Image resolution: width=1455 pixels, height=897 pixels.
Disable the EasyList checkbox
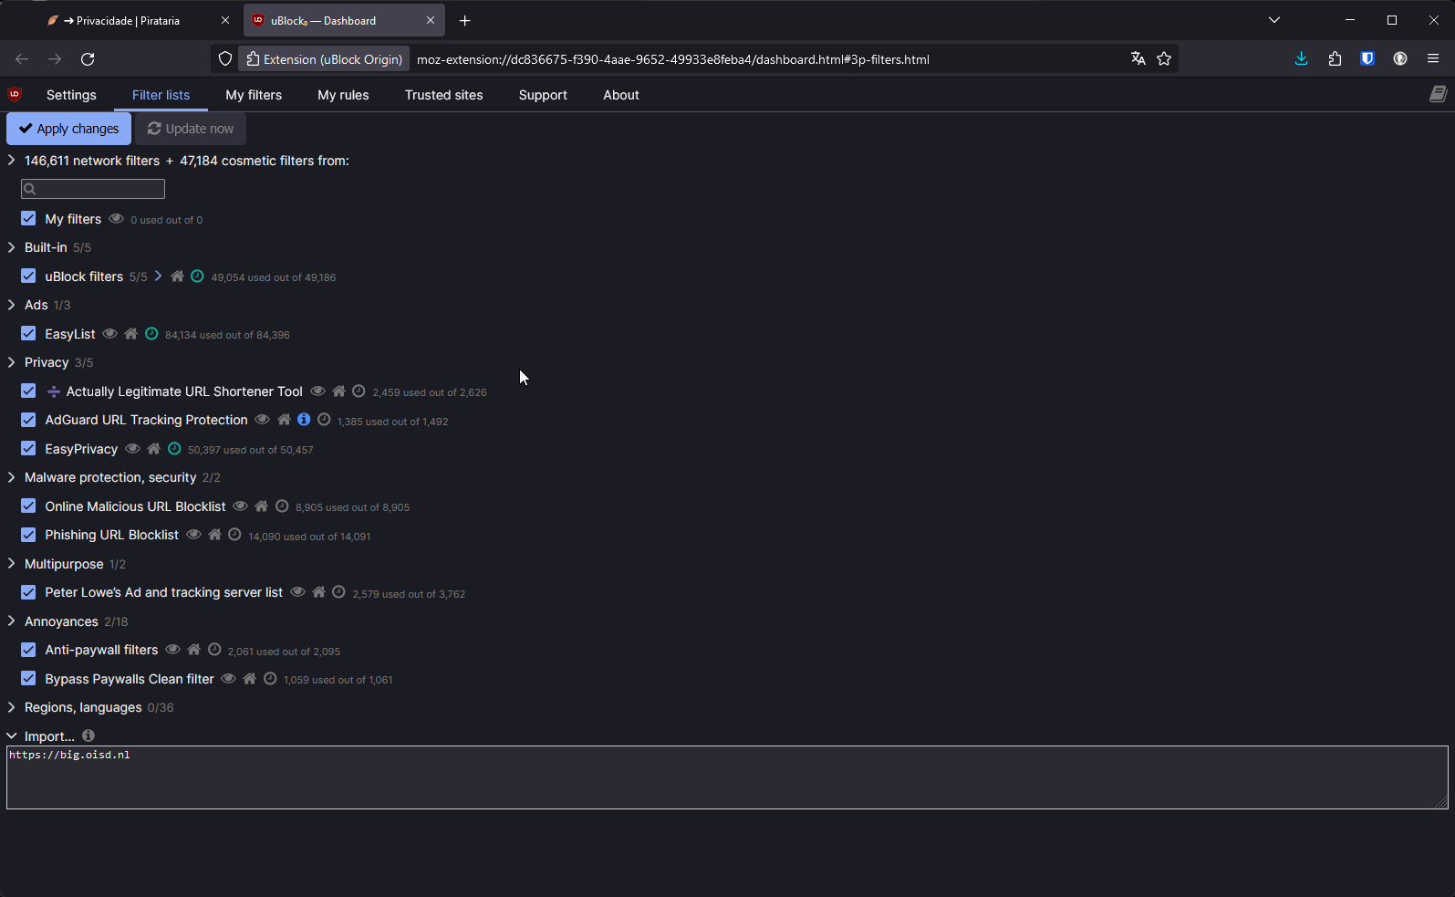click(28, 334)
